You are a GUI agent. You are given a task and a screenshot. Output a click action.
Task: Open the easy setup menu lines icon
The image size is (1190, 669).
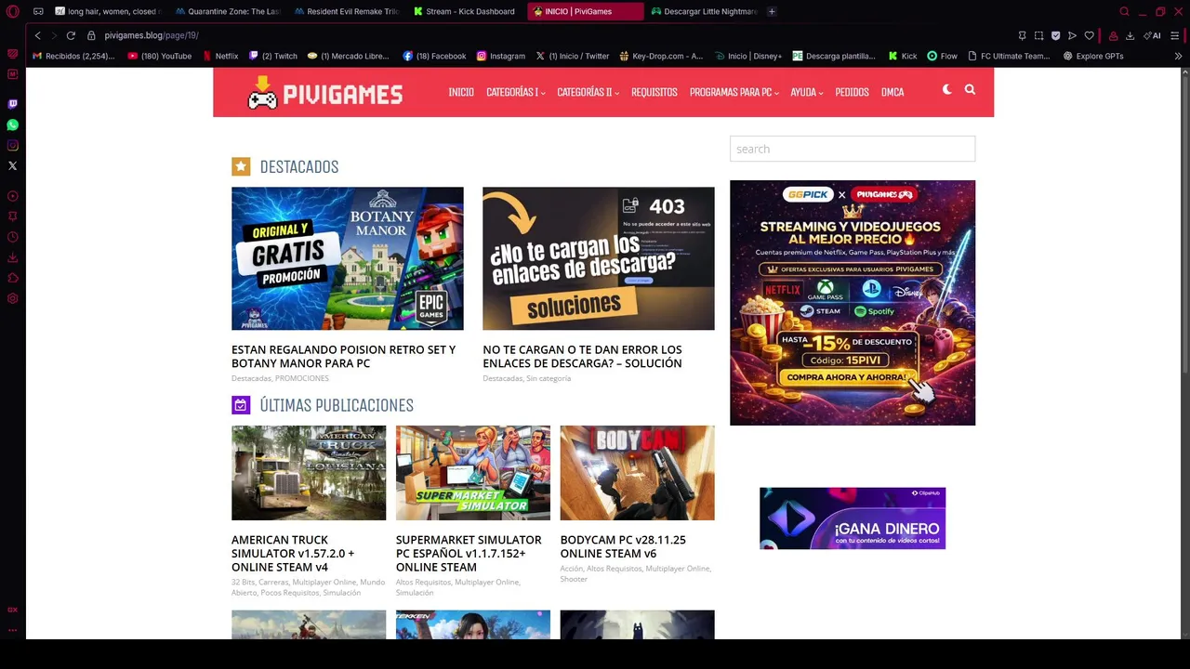(1176, 35)
